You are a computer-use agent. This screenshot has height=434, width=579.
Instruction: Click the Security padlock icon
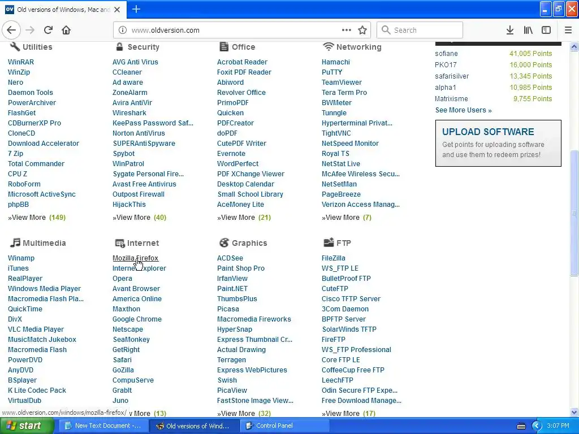tap(119, 46)
